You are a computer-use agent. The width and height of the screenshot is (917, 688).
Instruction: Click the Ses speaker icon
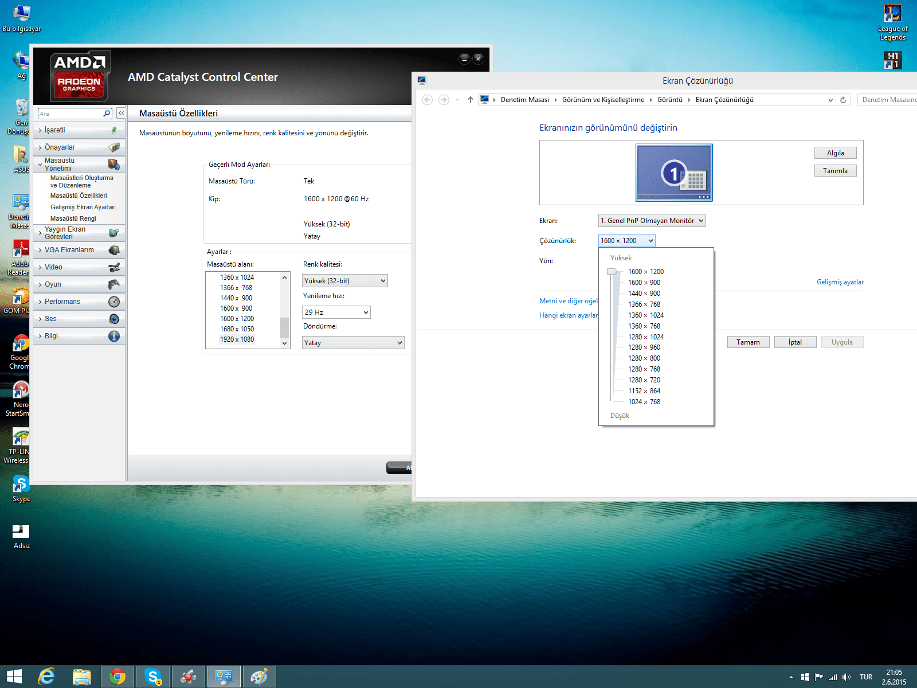point(114,319)
